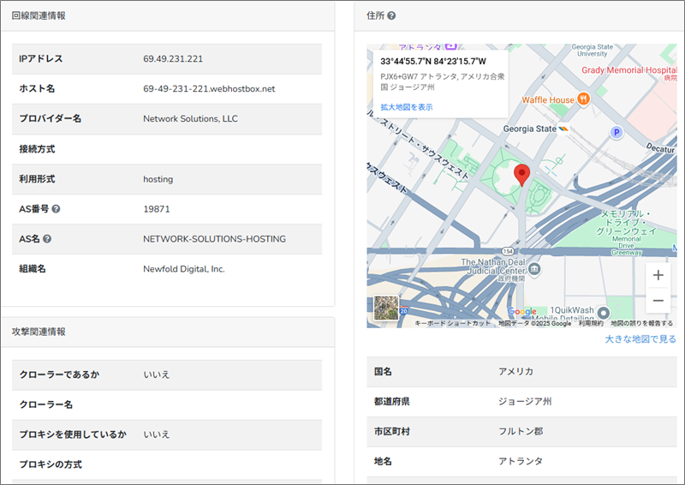The width and height of the screenshot is (685, 485).
Task: Click the Waffle House restaurant marker
Action: [584, 99]
